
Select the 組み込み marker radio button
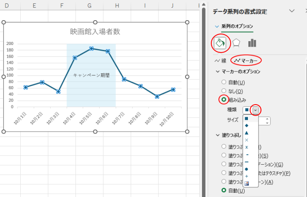[224, 100]
